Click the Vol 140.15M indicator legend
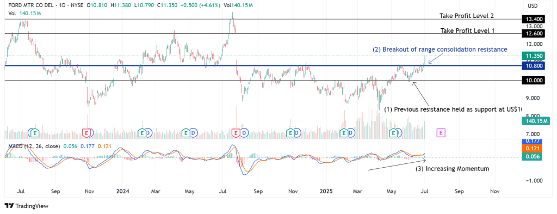 point(24,13)
